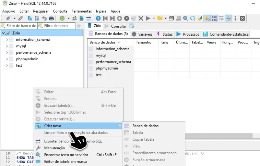Open the Pesquisar menu
Screen dimensions: 260x166
(41, 11)
